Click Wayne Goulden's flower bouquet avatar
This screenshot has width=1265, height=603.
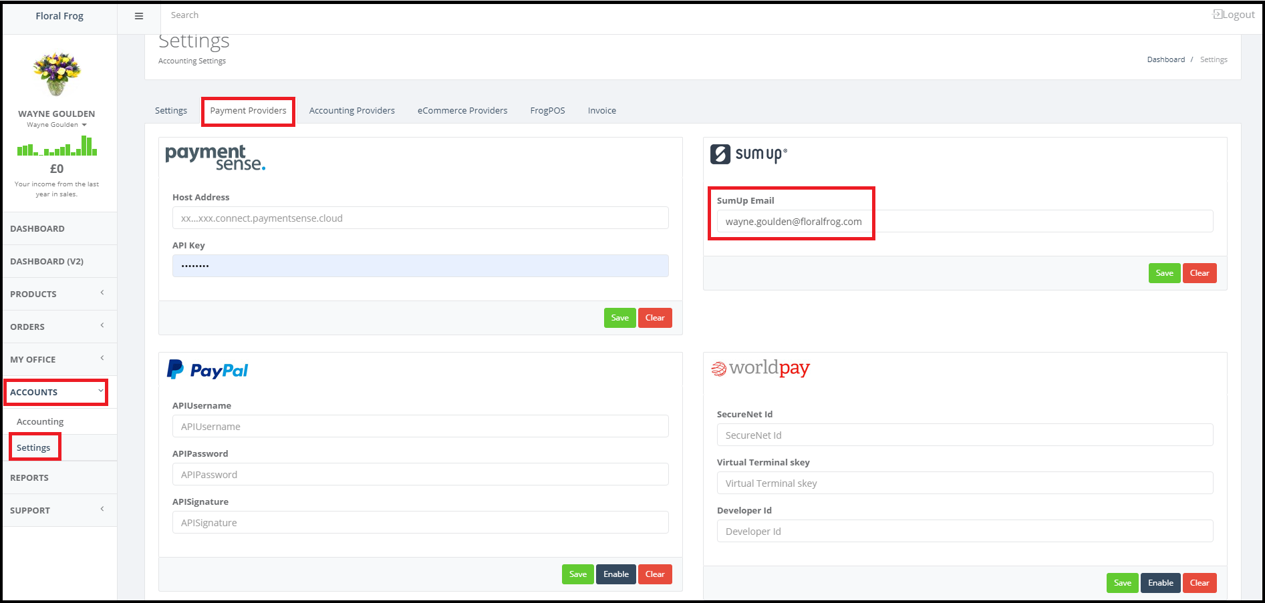[x=56, y=72]
